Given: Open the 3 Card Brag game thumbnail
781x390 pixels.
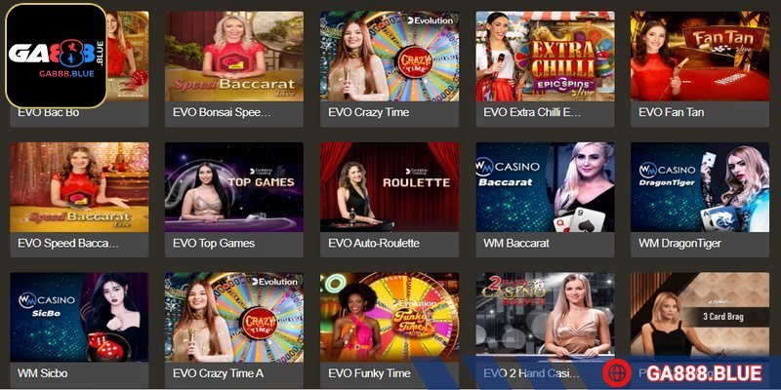Looking at the screenshot, I should 700,317.
